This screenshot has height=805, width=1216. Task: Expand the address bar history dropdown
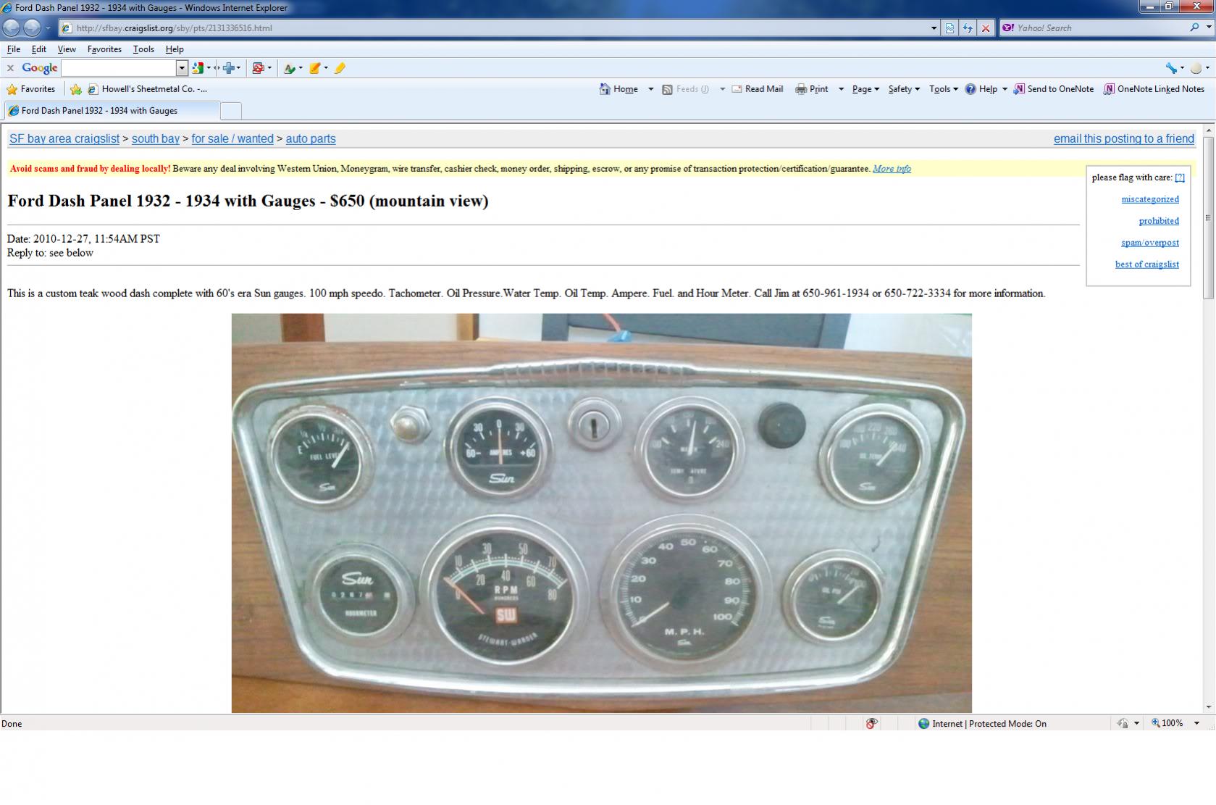[x=934, y=28]
